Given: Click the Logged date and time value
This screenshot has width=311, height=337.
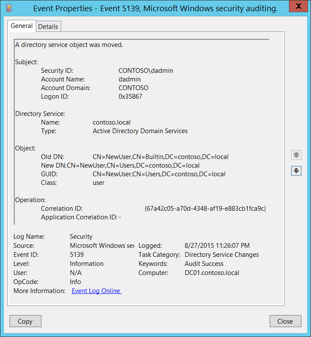Looking at the screenshot, I should pyautogui.click(x=217, y=246).
